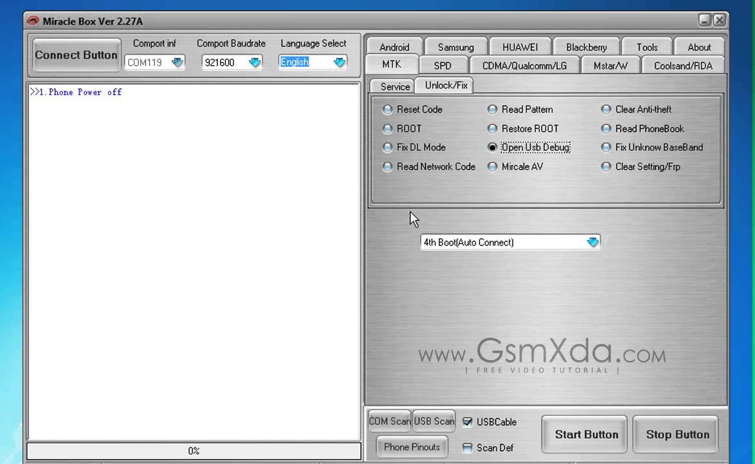The width and height of the screenshot is (755, 464).
Task: Click the Stop Button
Action: click(676, 434)
